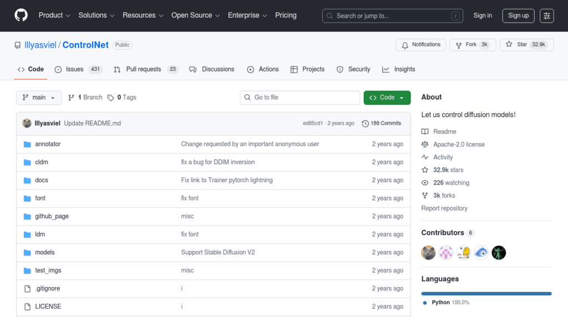Screen dimensions: 568x317
Task: Expand the Solutions menu
Action: pyautogui.click(x=97, y=15)
